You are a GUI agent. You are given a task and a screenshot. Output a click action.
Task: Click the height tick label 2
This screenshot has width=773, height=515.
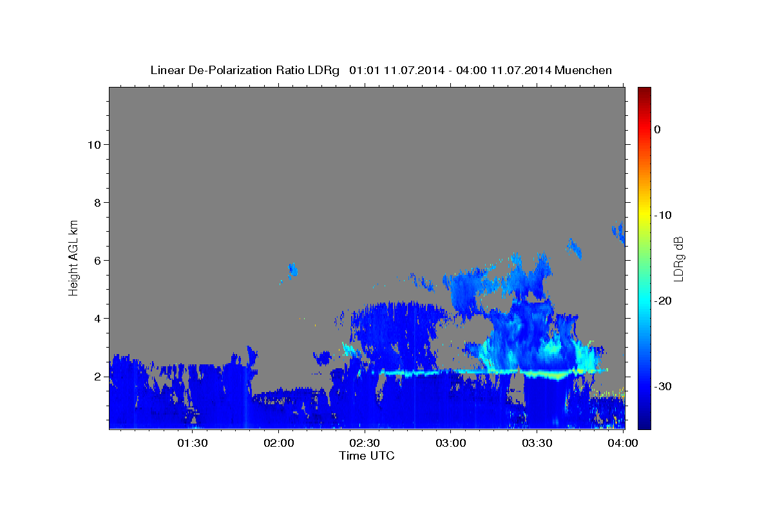pos(97,376)
